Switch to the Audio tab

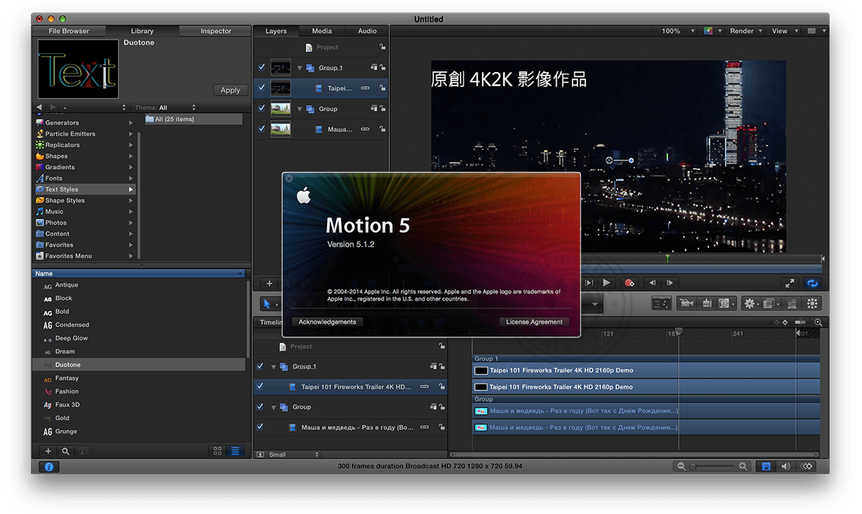click(367, 31)
